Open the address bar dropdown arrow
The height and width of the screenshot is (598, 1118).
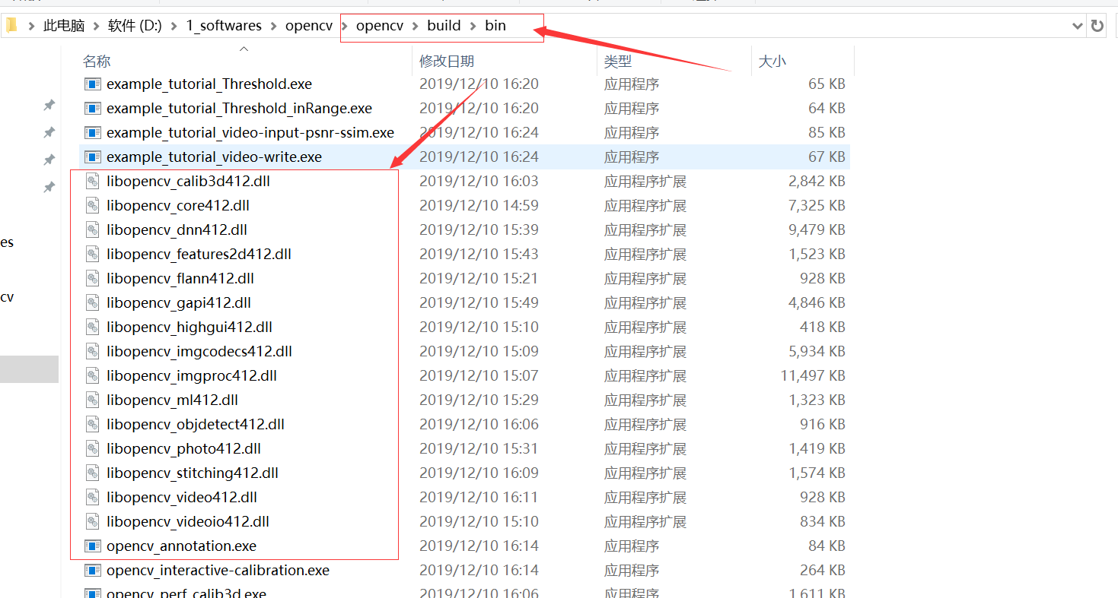(x=1077, y=25)
